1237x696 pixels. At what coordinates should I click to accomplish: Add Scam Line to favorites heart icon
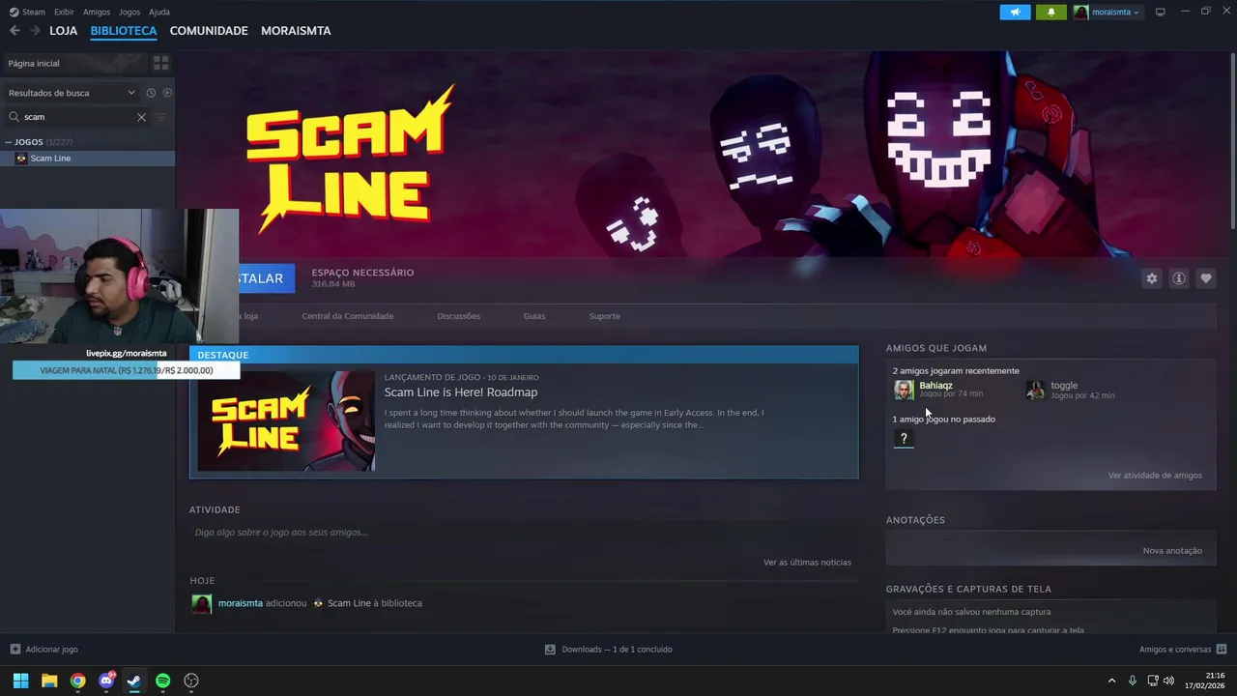1205,278
